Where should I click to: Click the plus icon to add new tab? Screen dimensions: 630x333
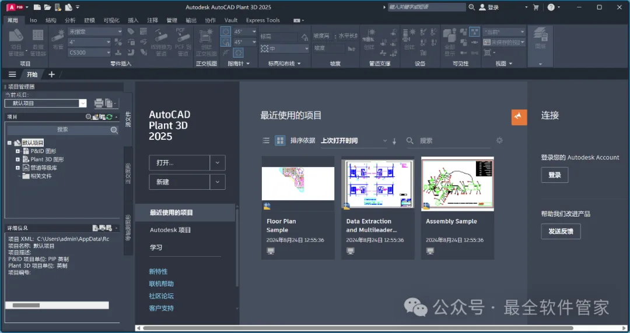51,74
